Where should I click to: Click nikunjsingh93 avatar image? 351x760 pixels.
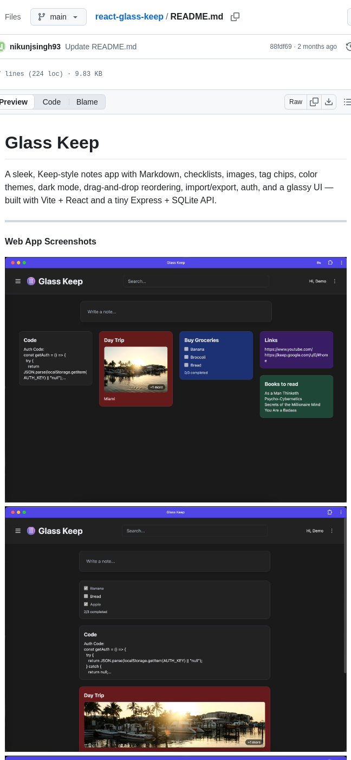click(x=2, y=47)
